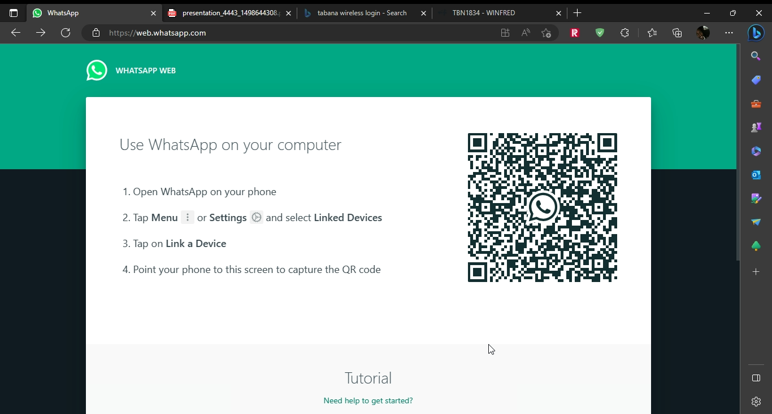Open the tab actions menu icon

(14, 13)
